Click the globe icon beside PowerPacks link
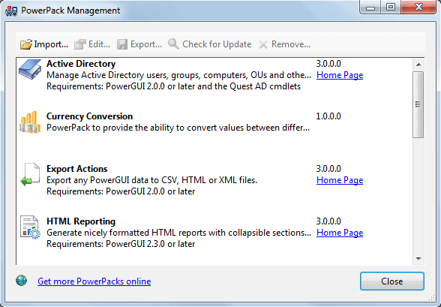 (x=21, y=281)
